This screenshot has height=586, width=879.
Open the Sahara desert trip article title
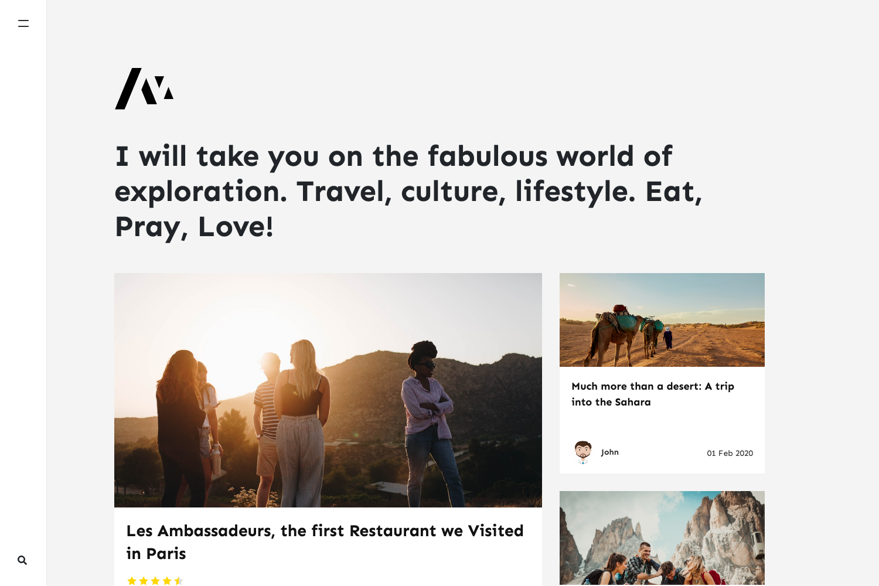click(653, 394)
